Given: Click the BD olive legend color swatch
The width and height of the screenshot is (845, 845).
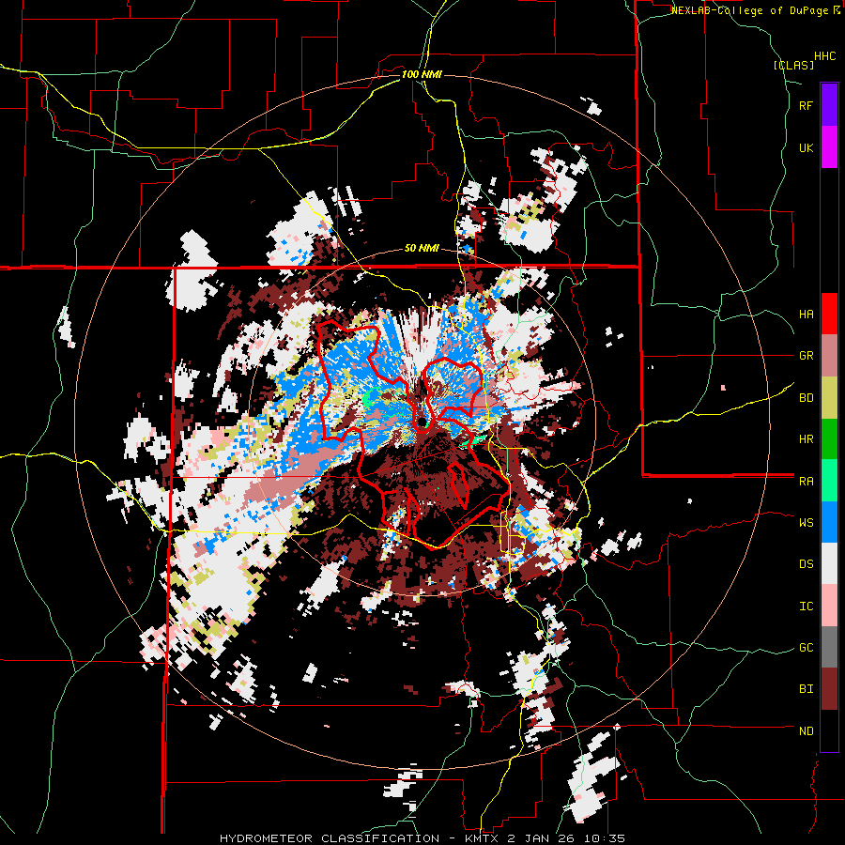Looking at the screenshot, I should coord(829,397).
